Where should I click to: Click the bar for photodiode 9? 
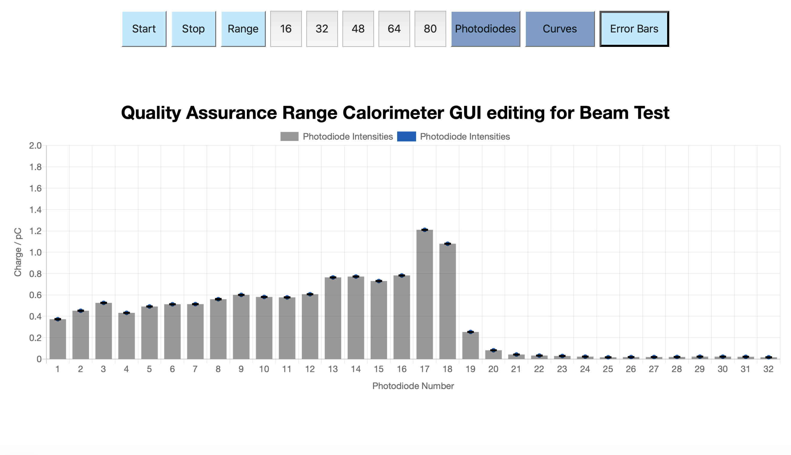[x=241, y=327]
